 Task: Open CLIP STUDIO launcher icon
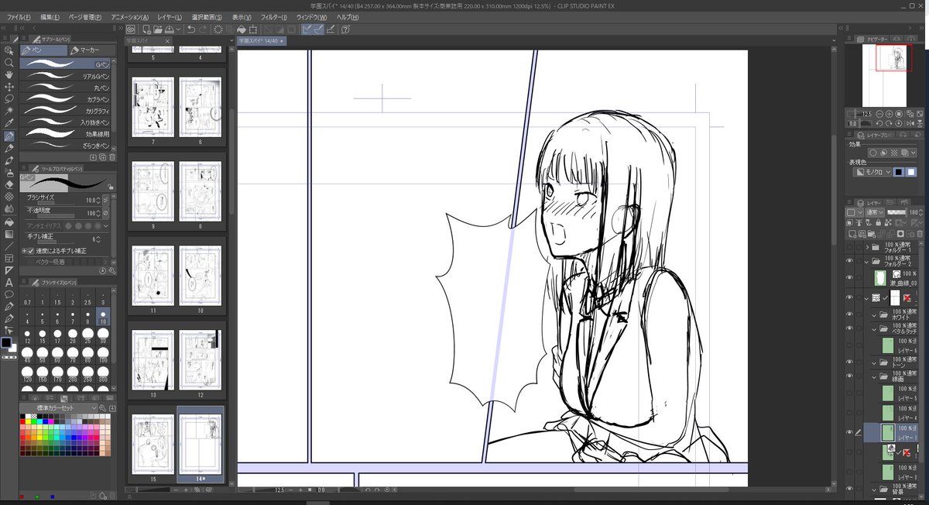tap(130, 29)
